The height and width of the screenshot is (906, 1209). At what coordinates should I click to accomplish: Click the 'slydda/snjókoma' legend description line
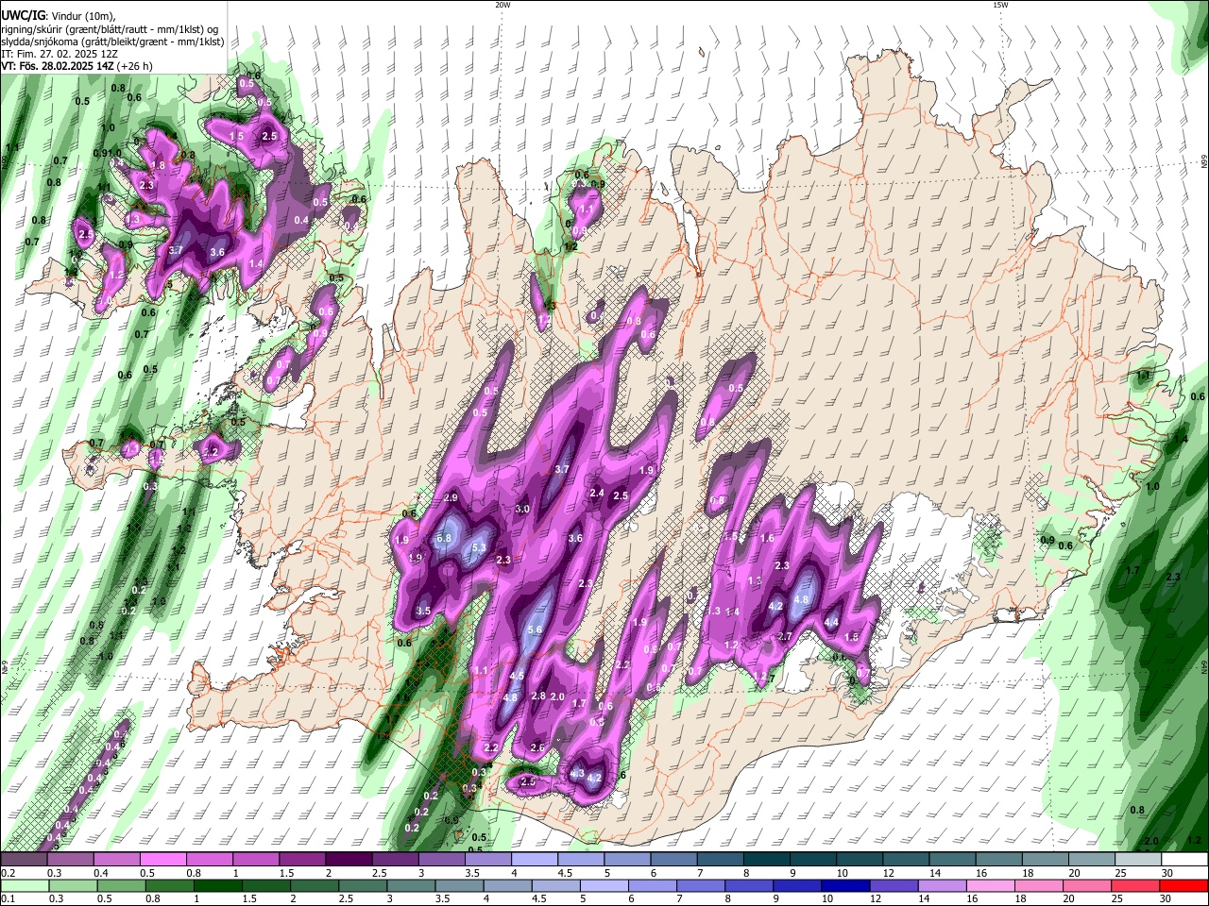pyautogui.click(x=112, y=42)
